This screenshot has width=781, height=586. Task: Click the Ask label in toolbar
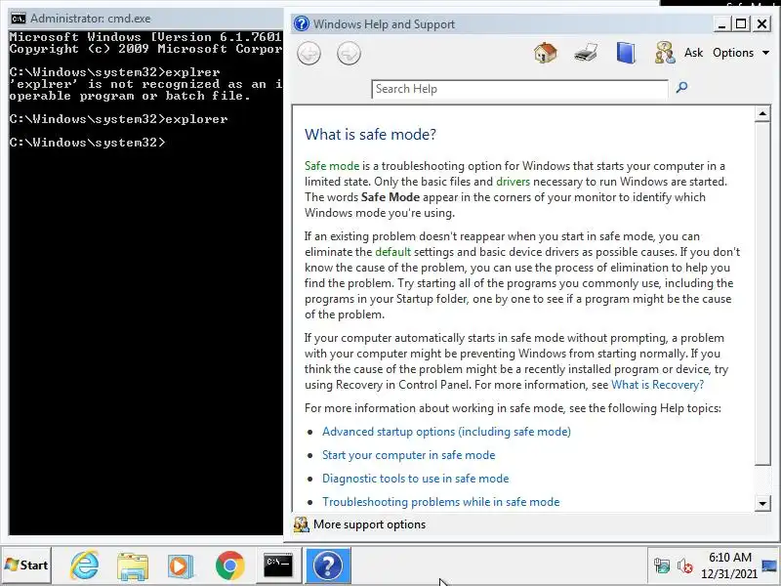tap(693, 53)
